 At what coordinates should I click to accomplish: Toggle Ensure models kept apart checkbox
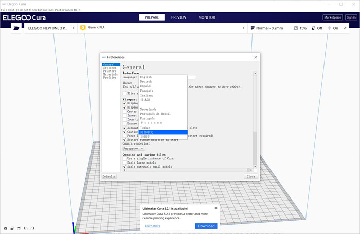(x=124, y=123)
